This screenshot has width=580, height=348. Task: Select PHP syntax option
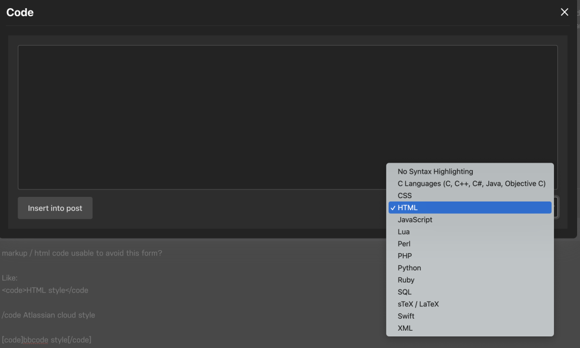tap(470, 255)
